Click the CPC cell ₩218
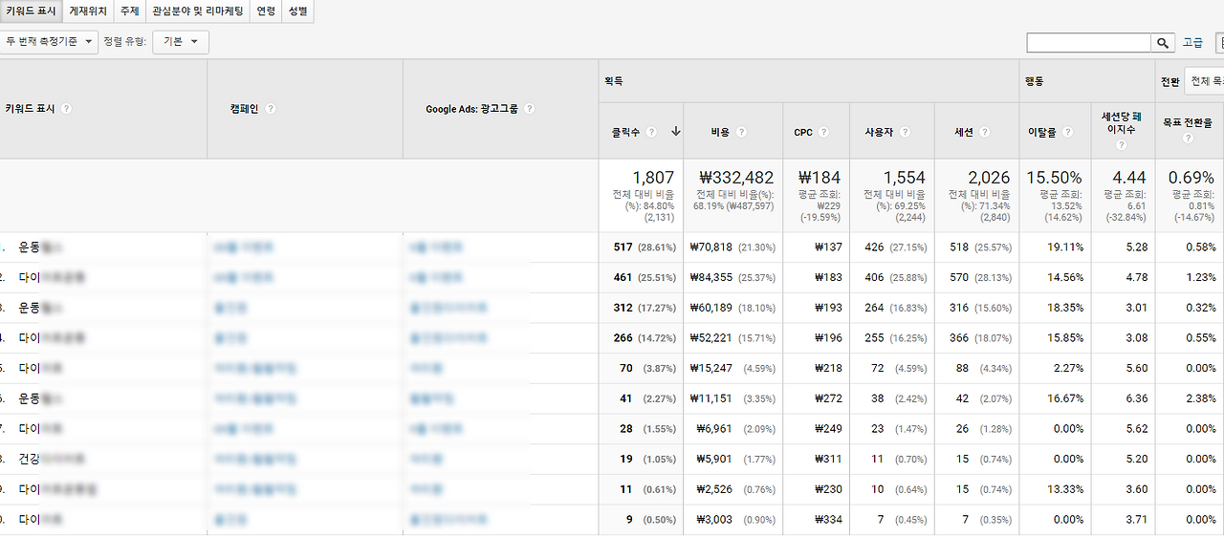The height and width of the screenshot is (537, 1224). pyautogui.click(x=828, y=369)
